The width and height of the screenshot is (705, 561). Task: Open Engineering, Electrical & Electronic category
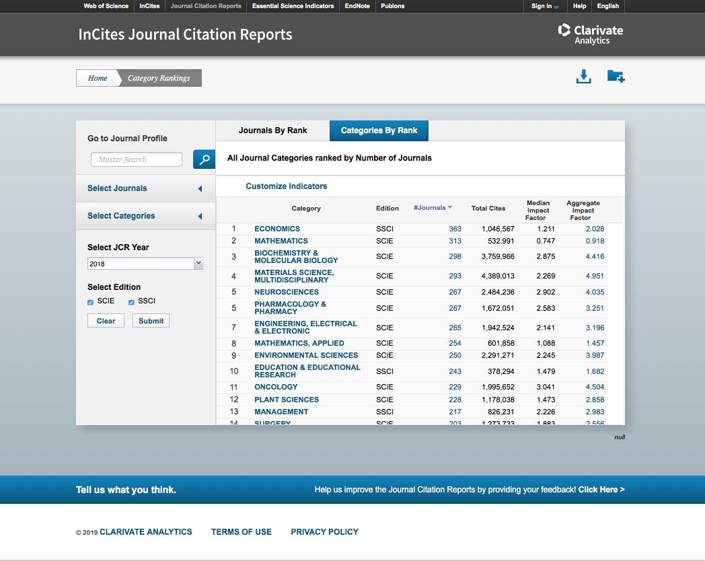click(305, 327)
